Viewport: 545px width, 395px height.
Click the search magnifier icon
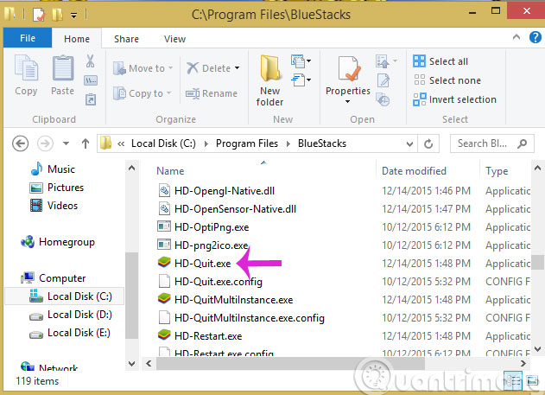tap(522, 143)
